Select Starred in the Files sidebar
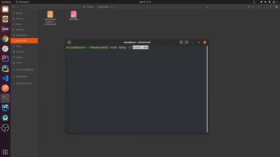280x157 pixels. click(x=24, y=18)
